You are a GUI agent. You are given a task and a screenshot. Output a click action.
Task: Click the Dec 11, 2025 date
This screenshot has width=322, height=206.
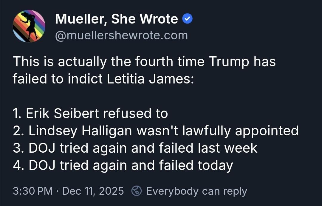pos(93,191)
